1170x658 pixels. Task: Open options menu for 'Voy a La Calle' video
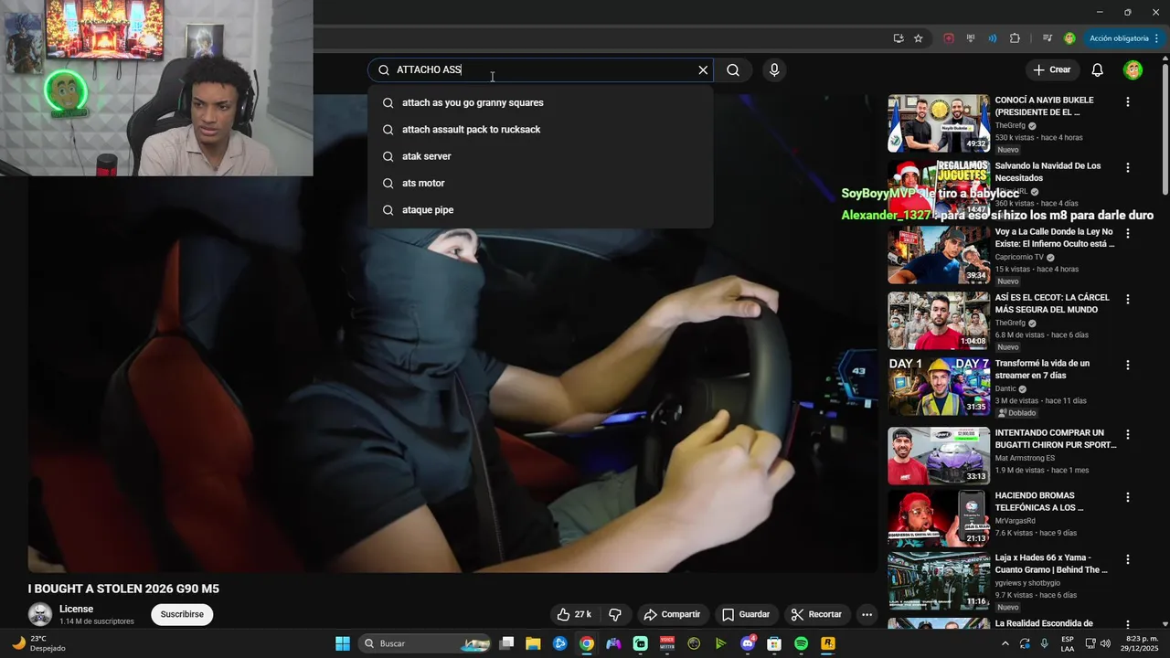[x=1128, y=233]
